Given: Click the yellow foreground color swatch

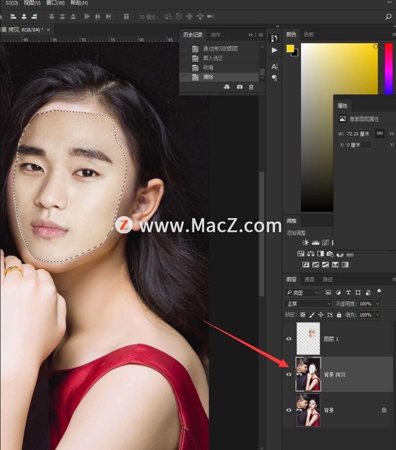Looking at the screenshot, I should pos(290,49).
